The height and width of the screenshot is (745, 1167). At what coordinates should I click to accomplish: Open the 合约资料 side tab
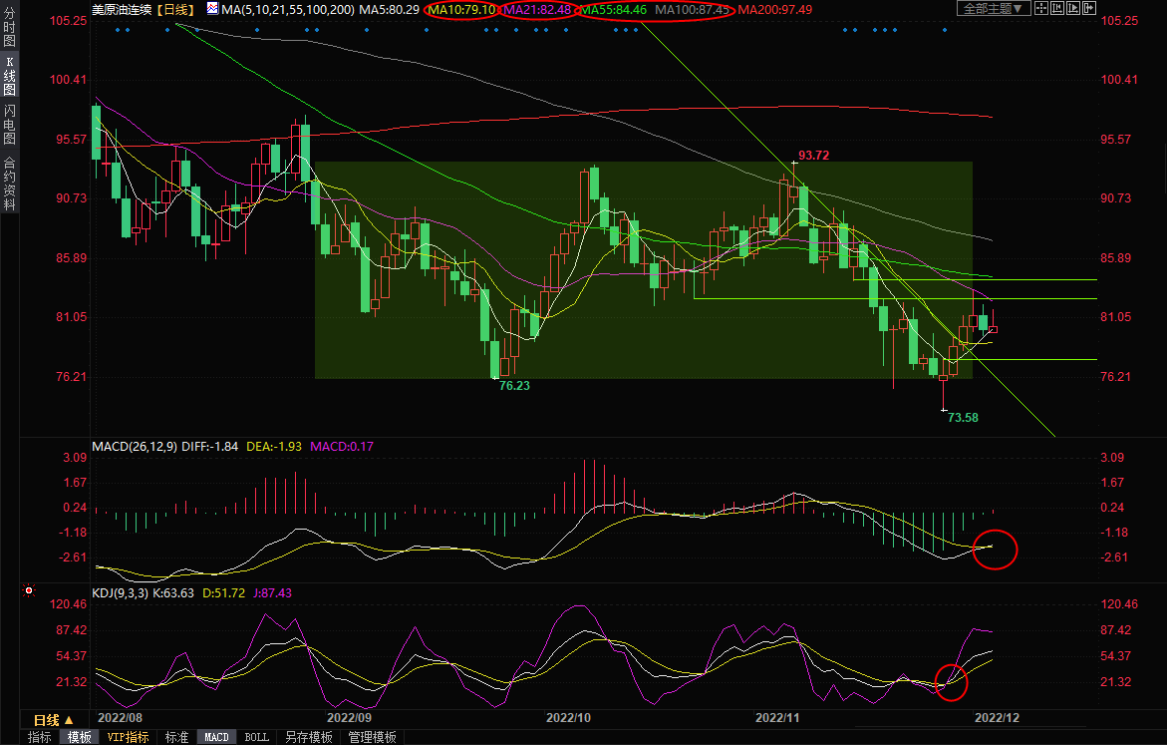point(9,184)
